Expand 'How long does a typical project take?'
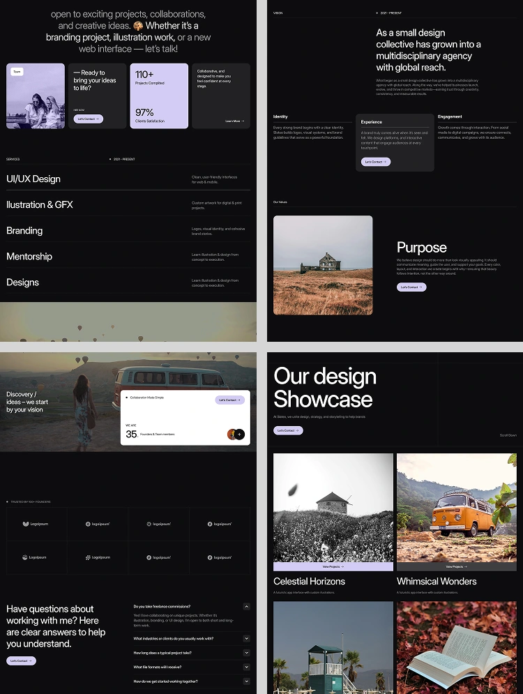Screen dimensions: 523x694 (x=246, y=653)
